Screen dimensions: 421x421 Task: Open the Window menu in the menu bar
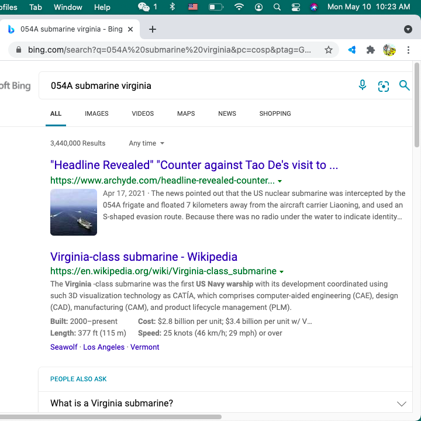(x=68, y=7)
